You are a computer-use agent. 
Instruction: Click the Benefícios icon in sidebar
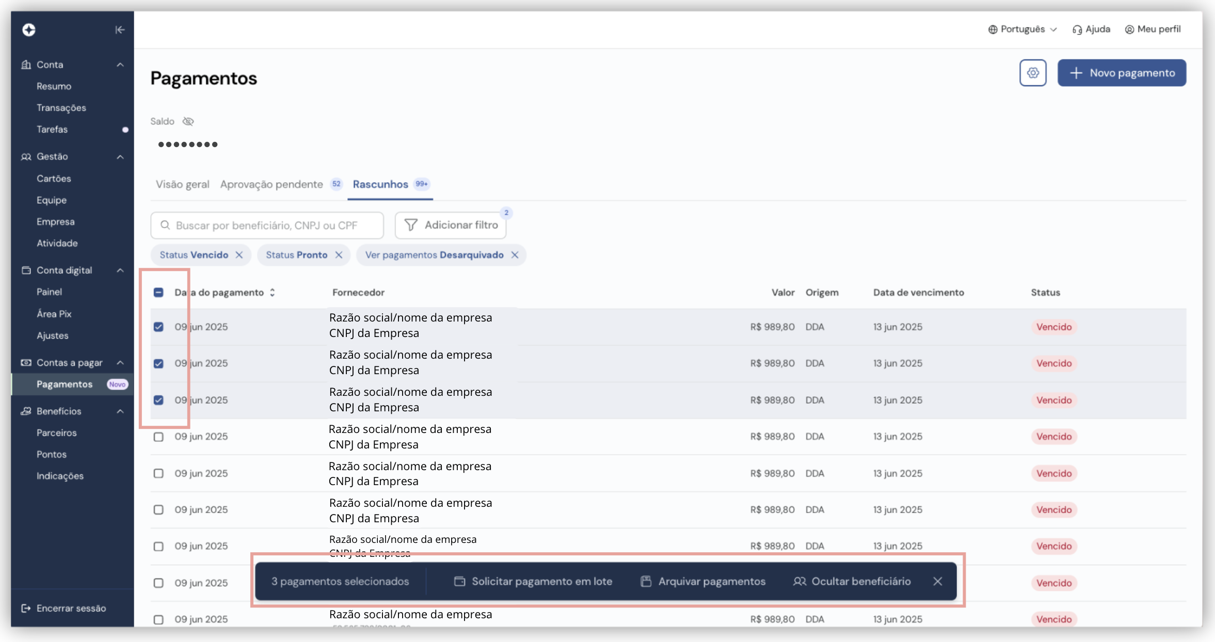(26, 411)
